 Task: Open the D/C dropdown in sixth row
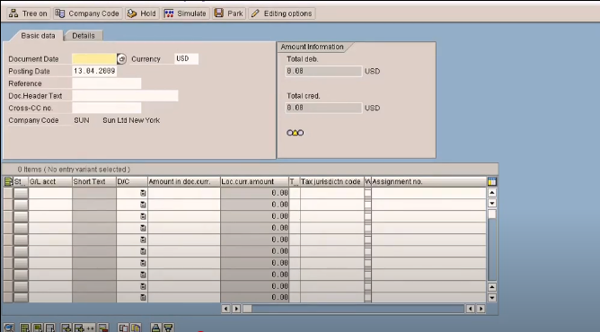(x=143, y=251)
